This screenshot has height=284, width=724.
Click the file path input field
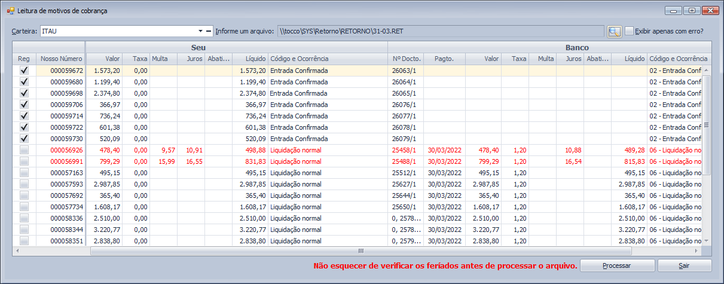[x=440, y=31]
